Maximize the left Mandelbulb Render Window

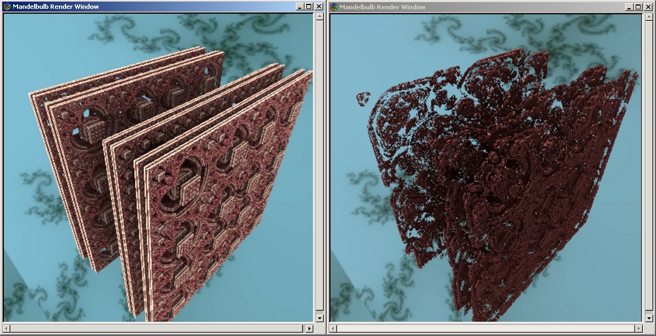pos(308,7)
